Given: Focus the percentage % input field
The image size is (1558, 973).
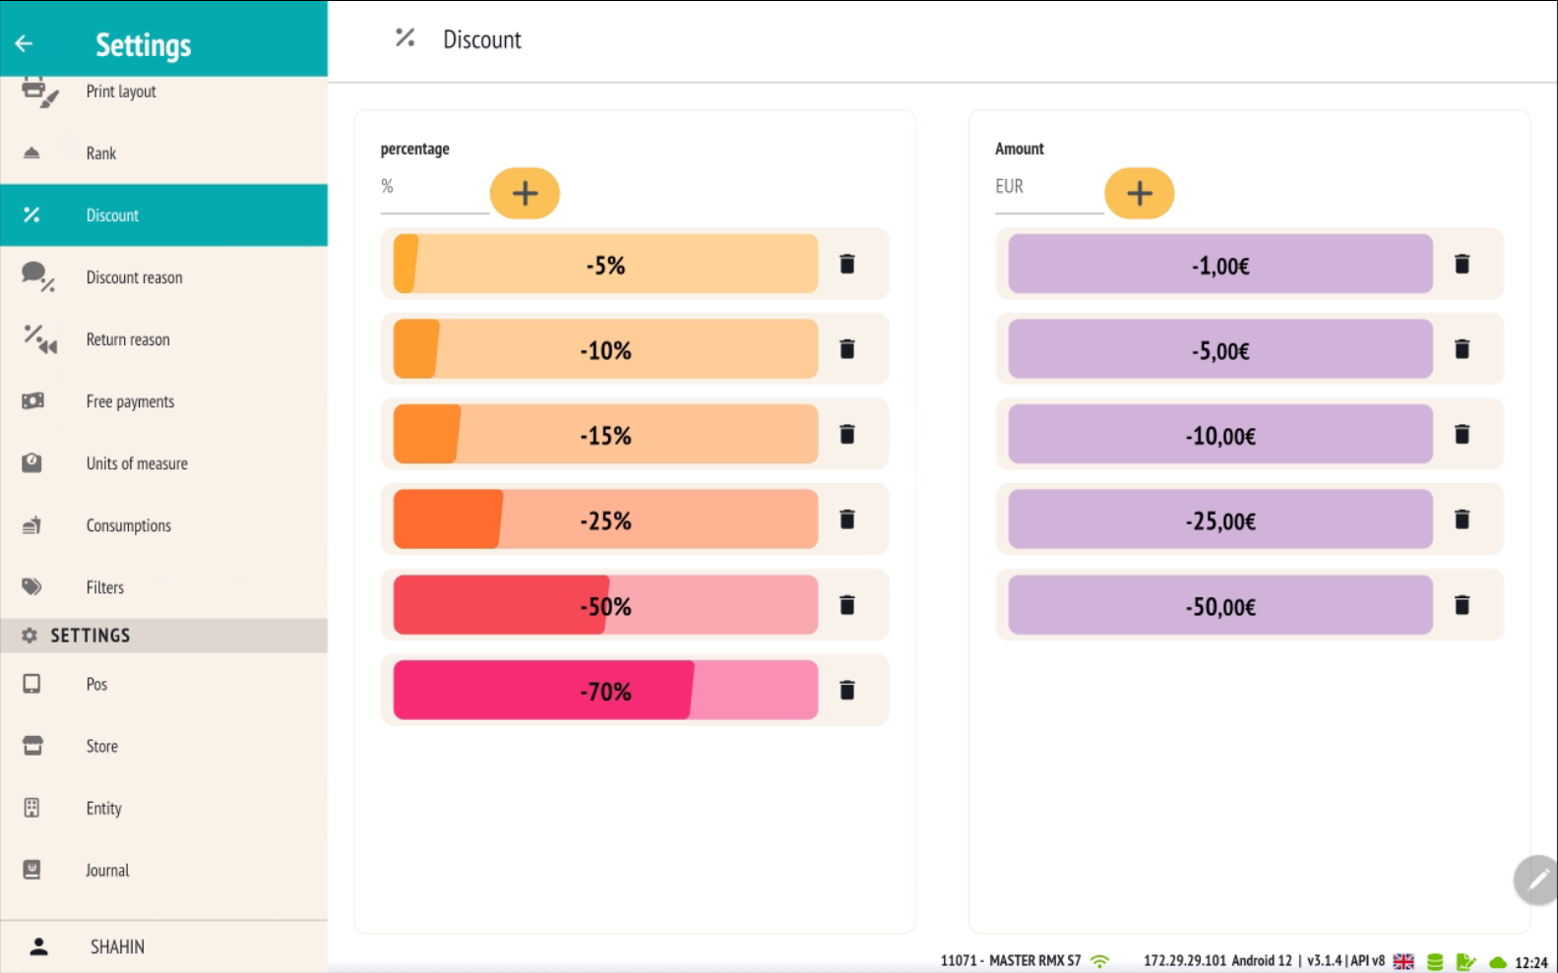Looking at the screenshot, I should pyautogui.click(x=434, y=189).
